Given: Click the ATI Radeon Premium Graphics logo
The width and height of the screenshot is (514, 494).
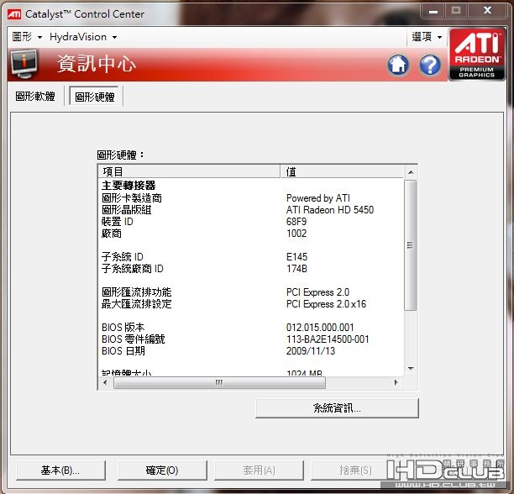Looking at the screenshot, I should [x=477, y=55].
